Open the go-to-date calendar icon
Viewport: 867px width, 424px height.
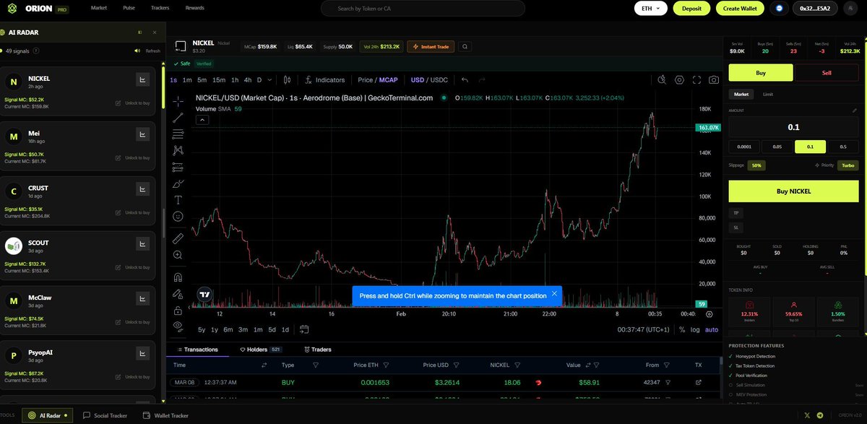[x=304, y=329]
